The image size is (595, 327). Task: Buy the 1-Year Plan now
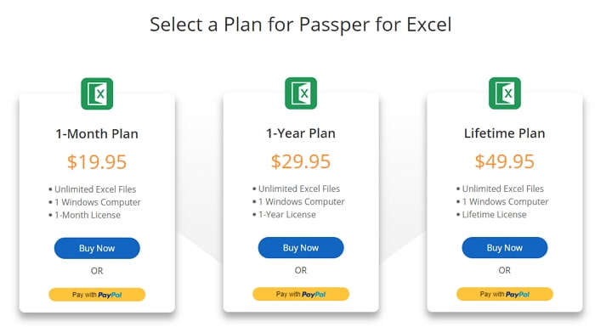click(301, 248)
